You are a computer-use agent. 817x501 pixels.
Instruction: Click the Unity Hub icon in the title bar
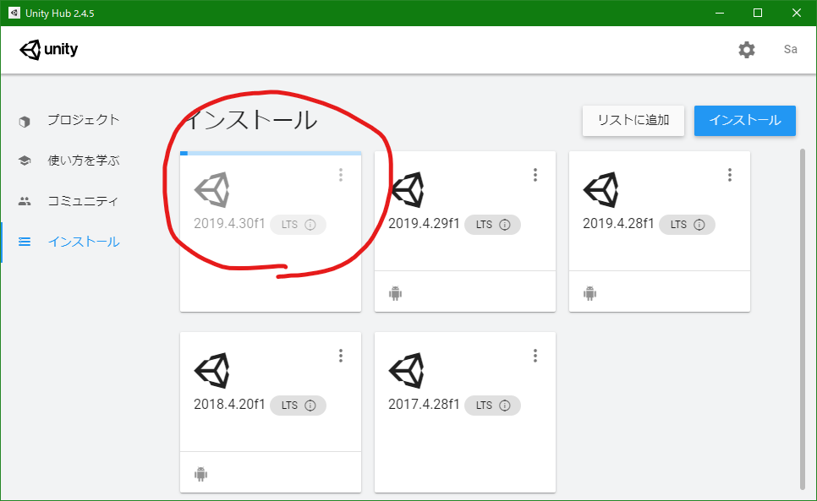point(14,13)
